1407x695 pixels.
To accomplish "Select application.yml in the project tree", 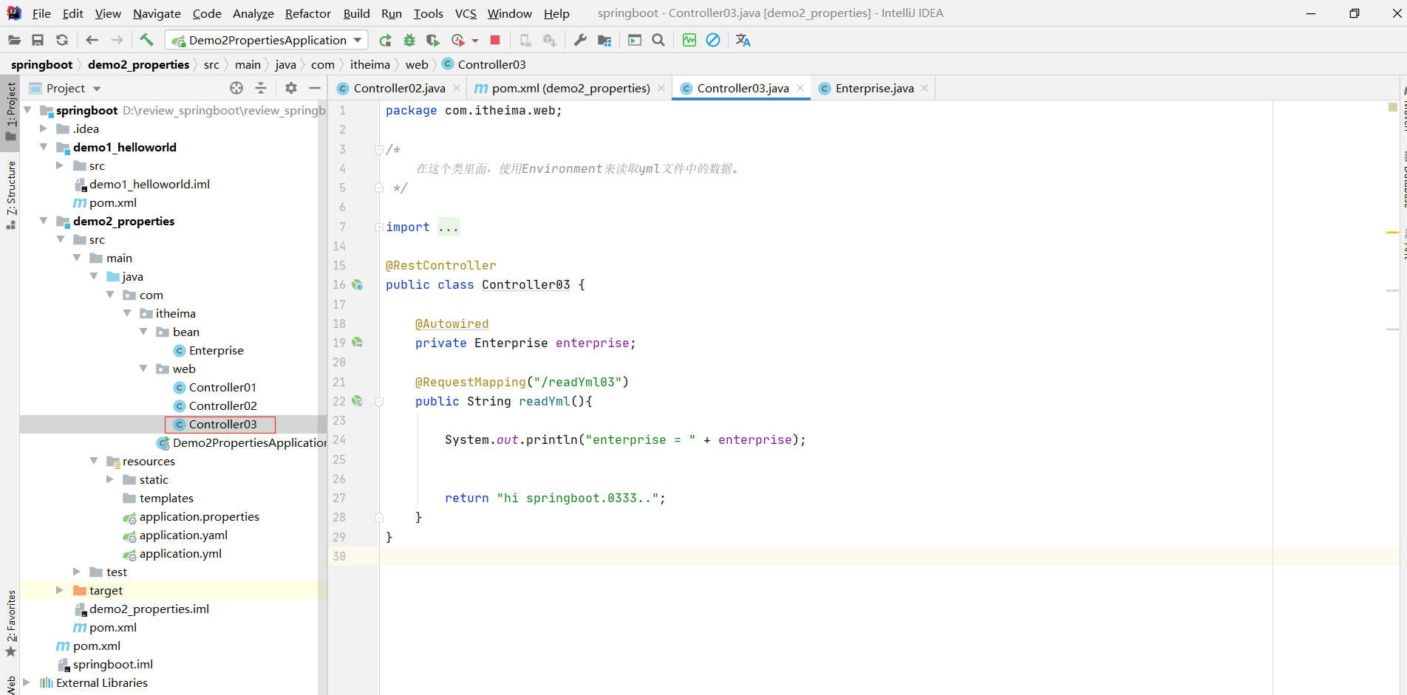I will tap(180, 553).
